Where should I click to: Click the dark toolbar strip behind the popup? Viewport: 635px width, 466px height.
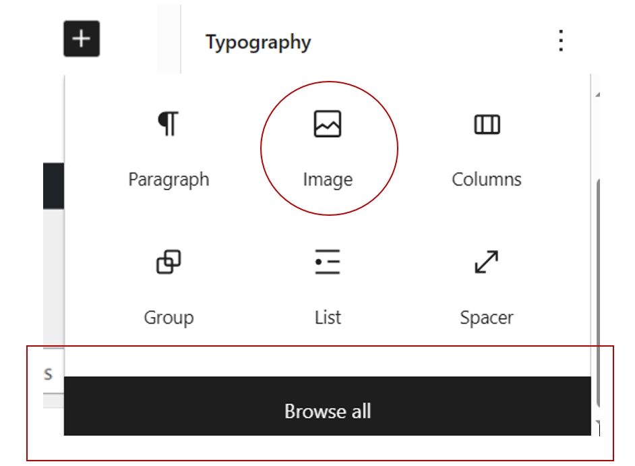[x=53, y=186]
